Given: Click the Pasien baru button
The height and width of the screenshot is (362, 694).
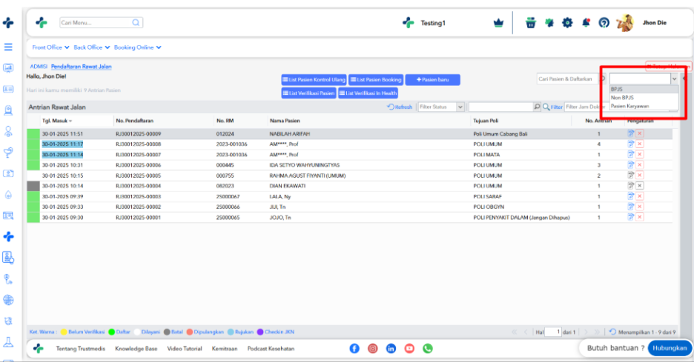Looking at the screenshot, I should [x=432, y=79].
